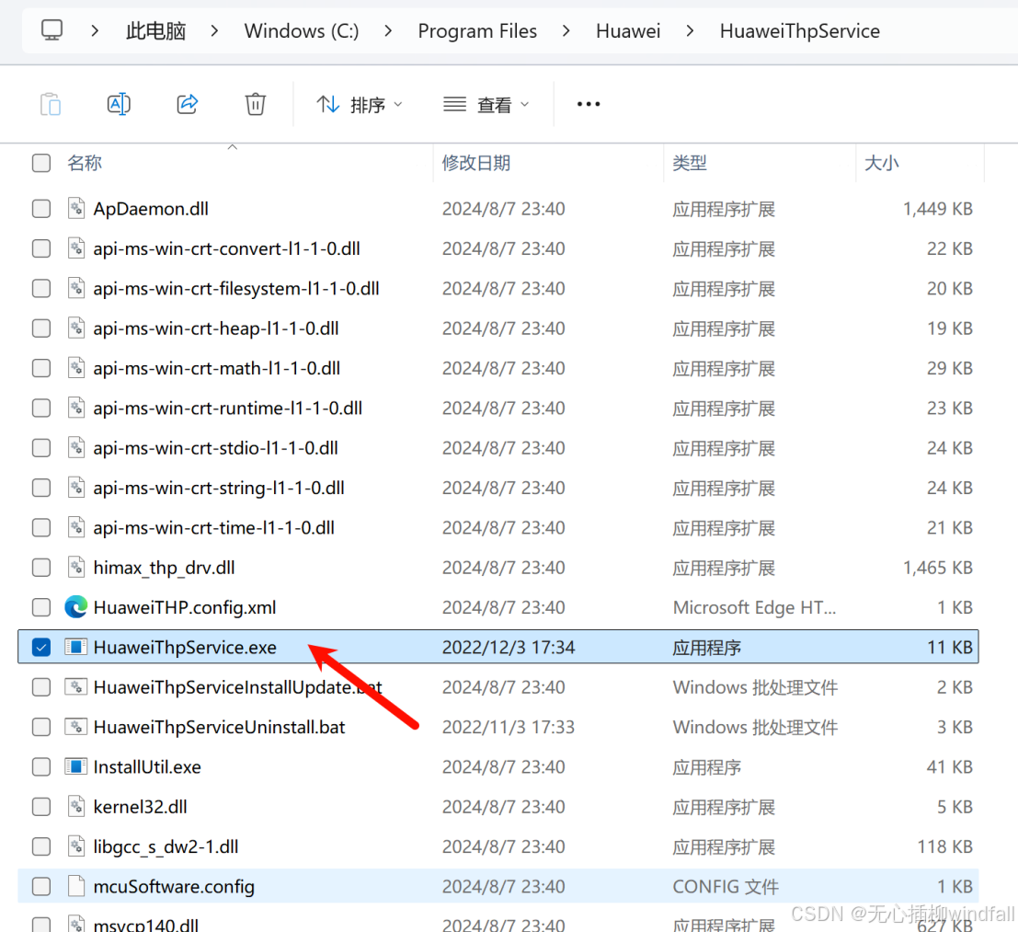Viewport: 1018px width, 932px height.
Task: Click date 2022/12/3 17:34 cell
Action: coord(509,648)
